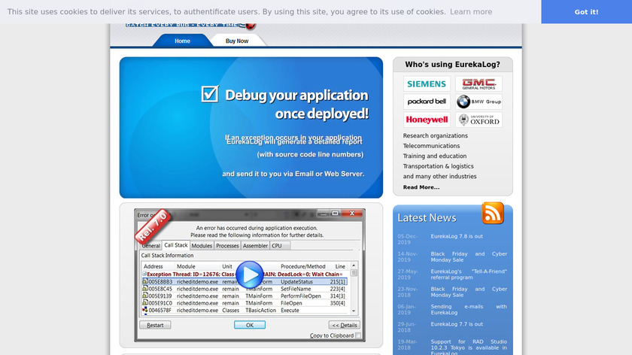The image size is (632, 355).
Task: Click the GMC General Motors logo
Action: pos(479,83)
